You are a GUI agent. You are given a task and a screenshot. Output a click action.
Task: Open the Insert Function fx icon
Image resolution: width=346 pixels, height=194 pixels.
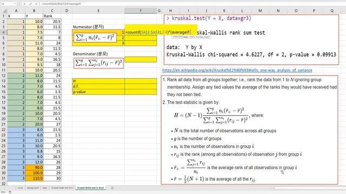(x=36, y=4)
